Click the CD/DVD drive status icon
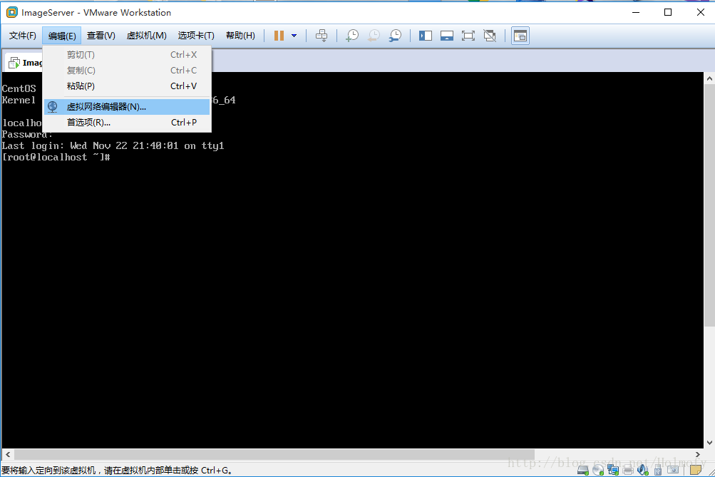715x477 pixels. tap(598, 470)
